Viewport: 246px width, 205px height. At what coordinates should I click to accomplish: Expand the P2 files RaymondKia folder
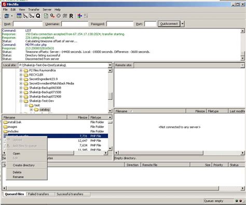[21, 70]
